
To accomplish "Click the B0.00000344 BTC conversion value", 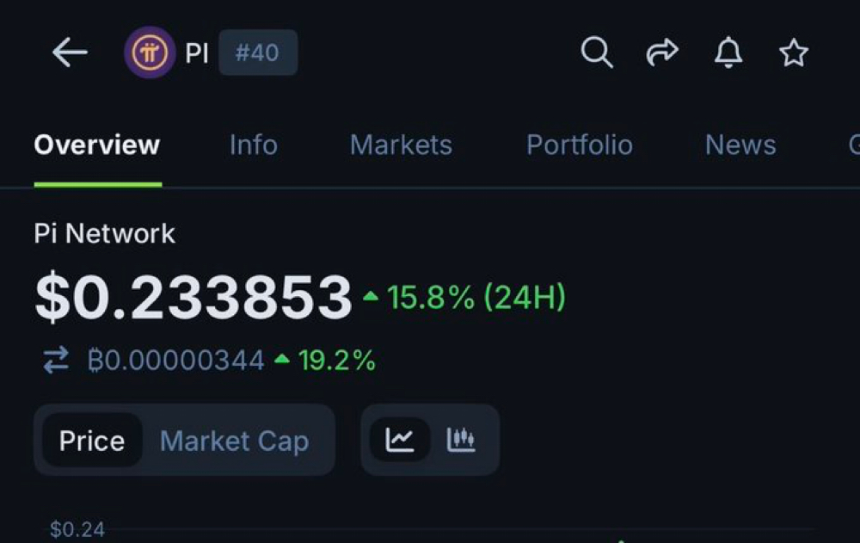I will click(x=176, y=360).
